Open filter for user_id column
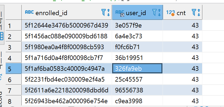 pos(154,12)
